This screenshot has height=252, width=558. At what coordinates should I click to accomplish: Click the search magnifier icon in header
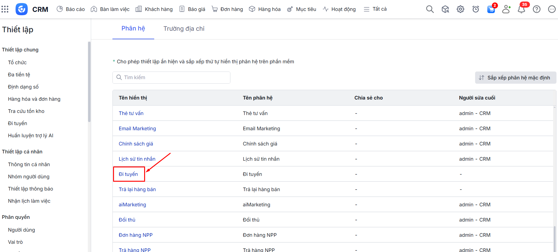pyautogui.click(x=430, y=9)
